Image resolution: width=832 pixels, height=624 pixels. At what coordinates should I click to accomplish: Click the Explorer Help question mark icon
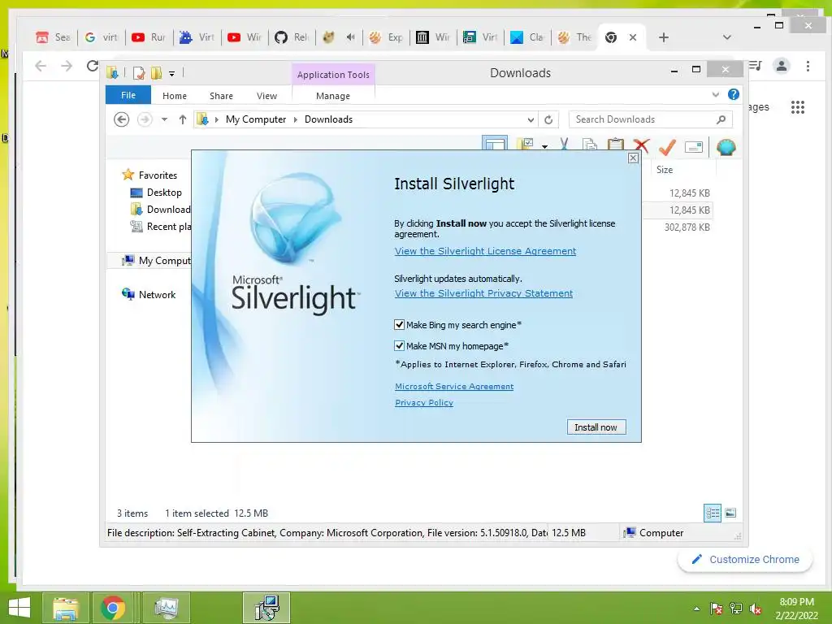coord(734,94)
